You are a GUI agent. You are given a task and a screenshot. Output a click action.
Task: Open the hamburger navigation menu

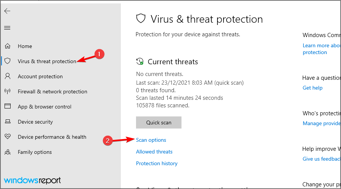(x=7, y=28)
